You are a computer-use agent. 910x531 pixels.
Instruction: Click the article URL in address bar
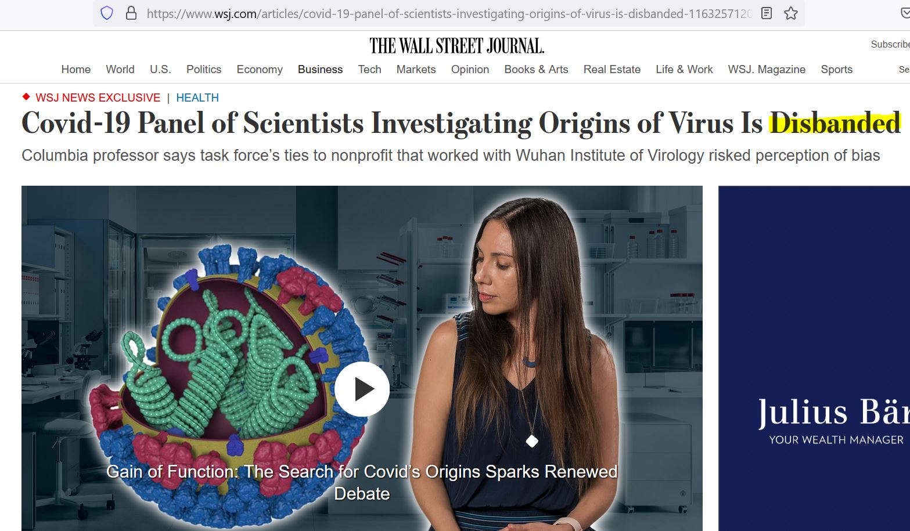449,13
